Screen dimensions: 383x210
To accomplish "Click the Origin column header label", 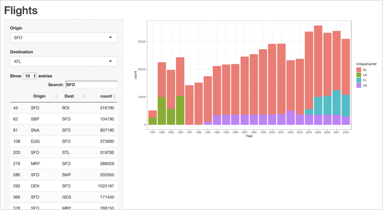I will click(x=39, y=96).
